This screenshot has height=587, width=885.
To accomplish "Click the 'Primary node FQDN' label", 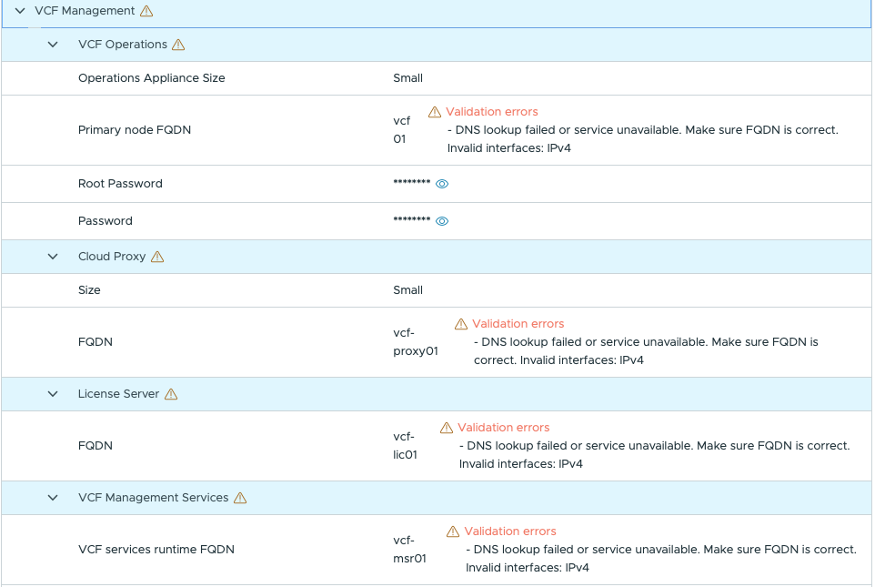I will coord(135,130).
